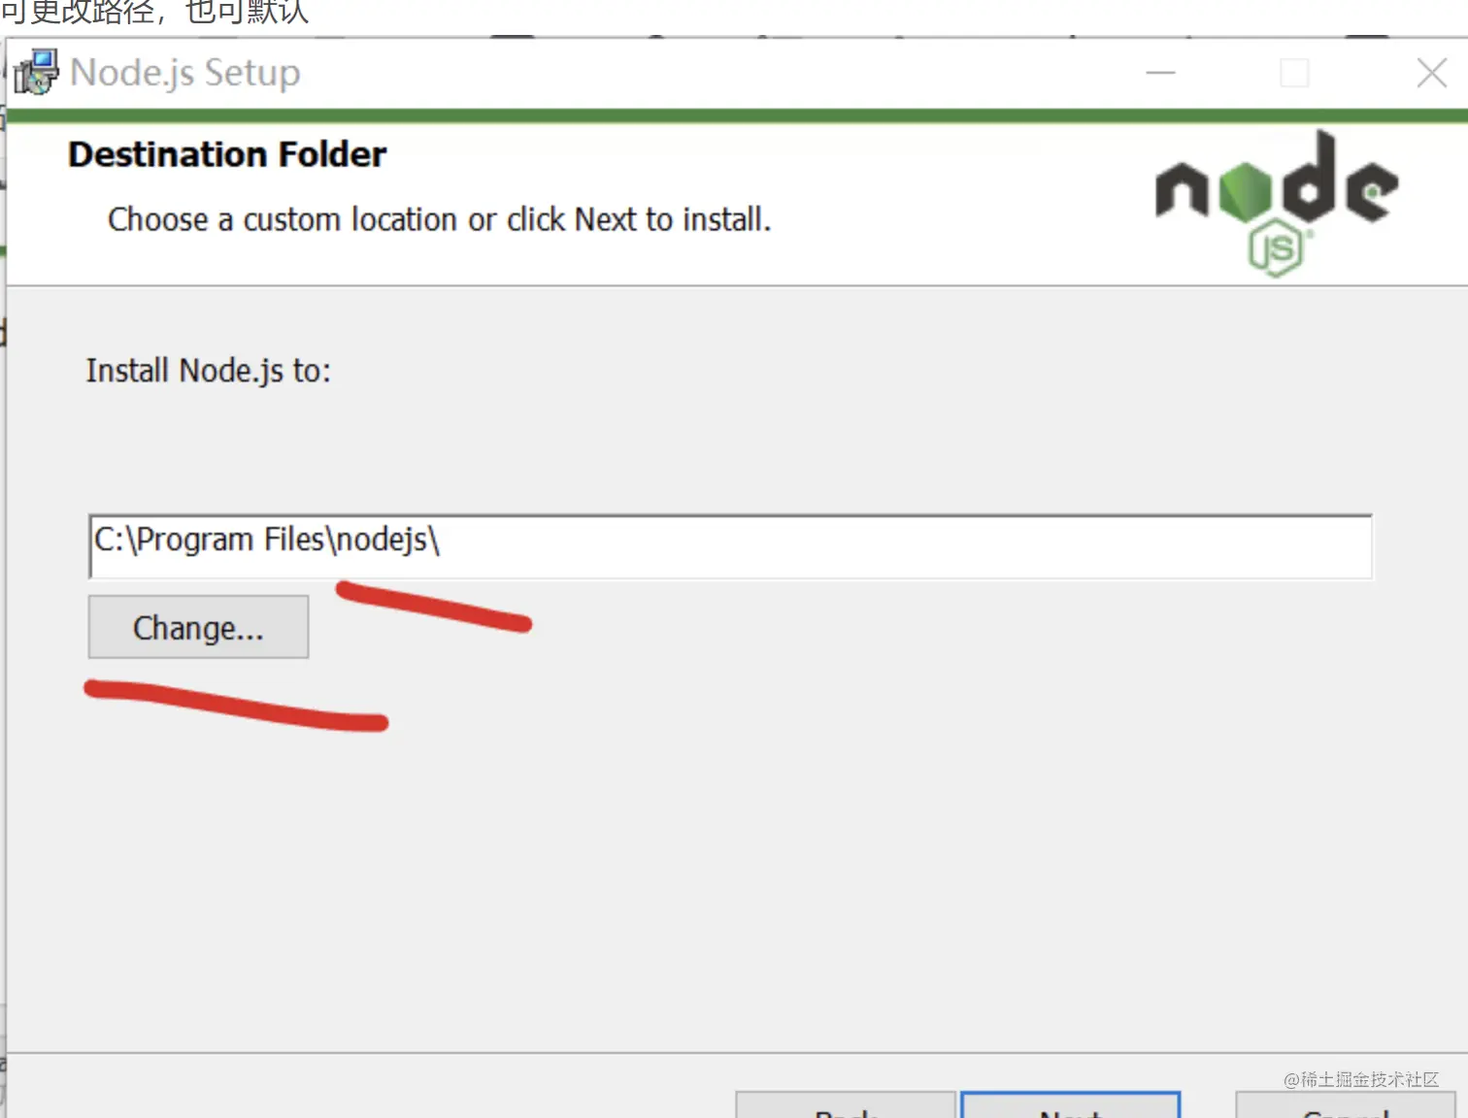Click the 'Destination Folder' heading
The height and width of the screenshot is (1118, 1468).
(x=227, y=154)
